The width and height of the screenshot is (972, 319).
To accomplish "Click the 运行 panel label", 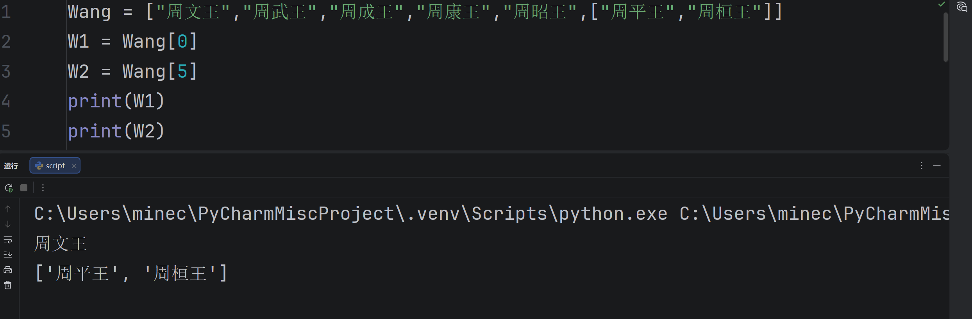I will tap(11, 166).
